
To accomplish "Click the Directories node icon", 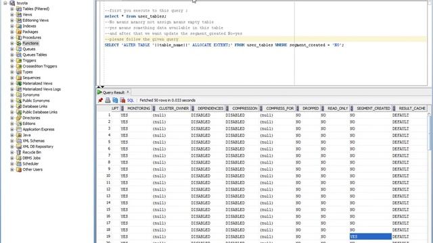I will pos(19,117).
